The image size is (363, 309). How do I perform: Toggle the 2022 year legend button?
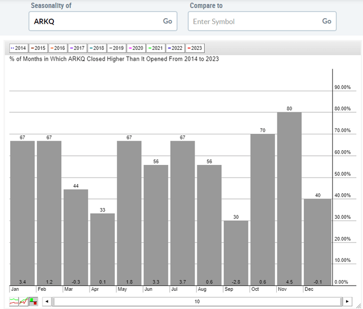click(x=175, y=48)
